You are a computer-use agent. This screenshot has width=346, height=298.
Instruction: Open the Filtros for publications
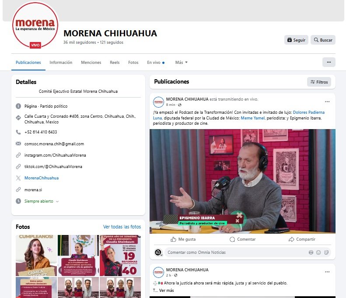[319, 82]
